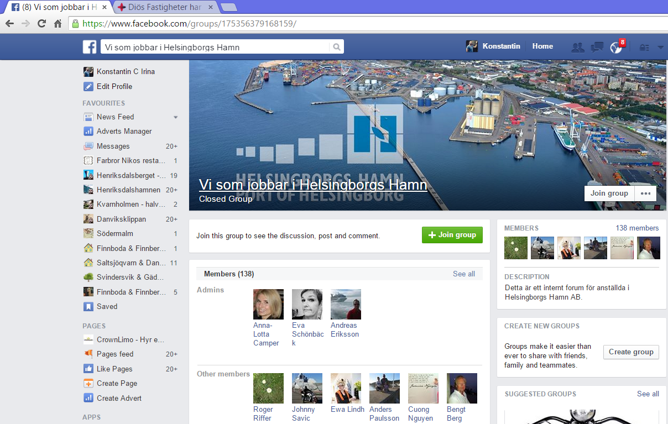The height and width of the screenshot is (424, 668).
Task: Open Andreas Eriksson's profile photo
Action: 346,304
